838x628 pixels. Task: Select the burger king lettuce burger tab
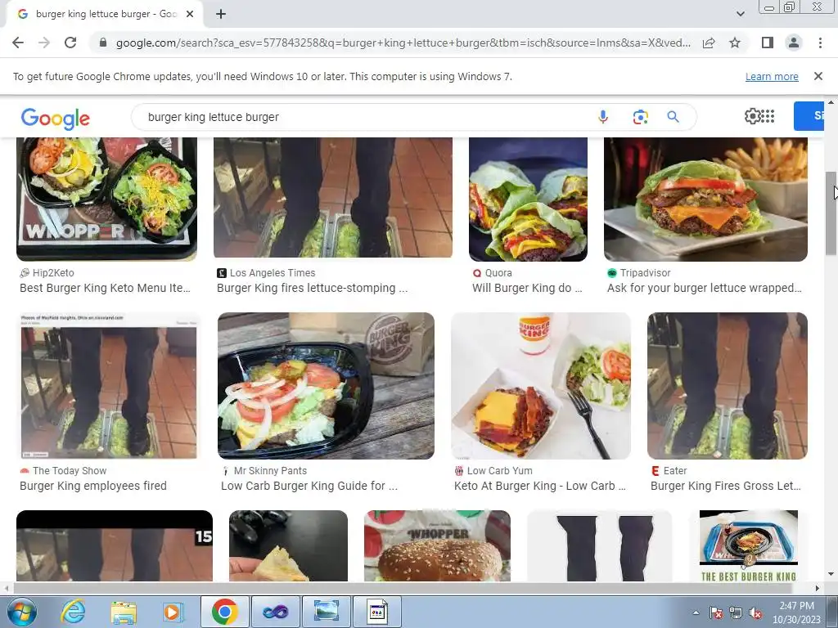click(106, 14)
